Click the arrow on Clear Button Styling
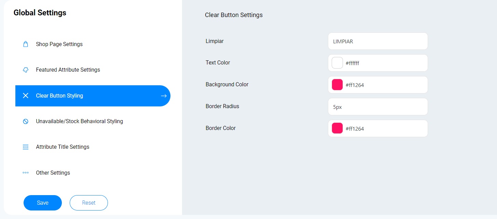The height and width of the screenshot is (219, 497). tap(164, 96)
